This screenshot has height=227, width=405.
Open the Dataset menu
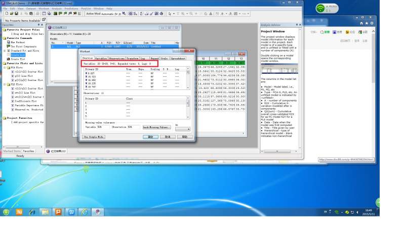click(x=31, y=9)
